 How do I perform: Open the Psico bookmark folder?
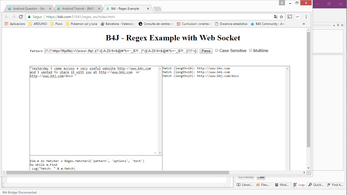point(56,24)
